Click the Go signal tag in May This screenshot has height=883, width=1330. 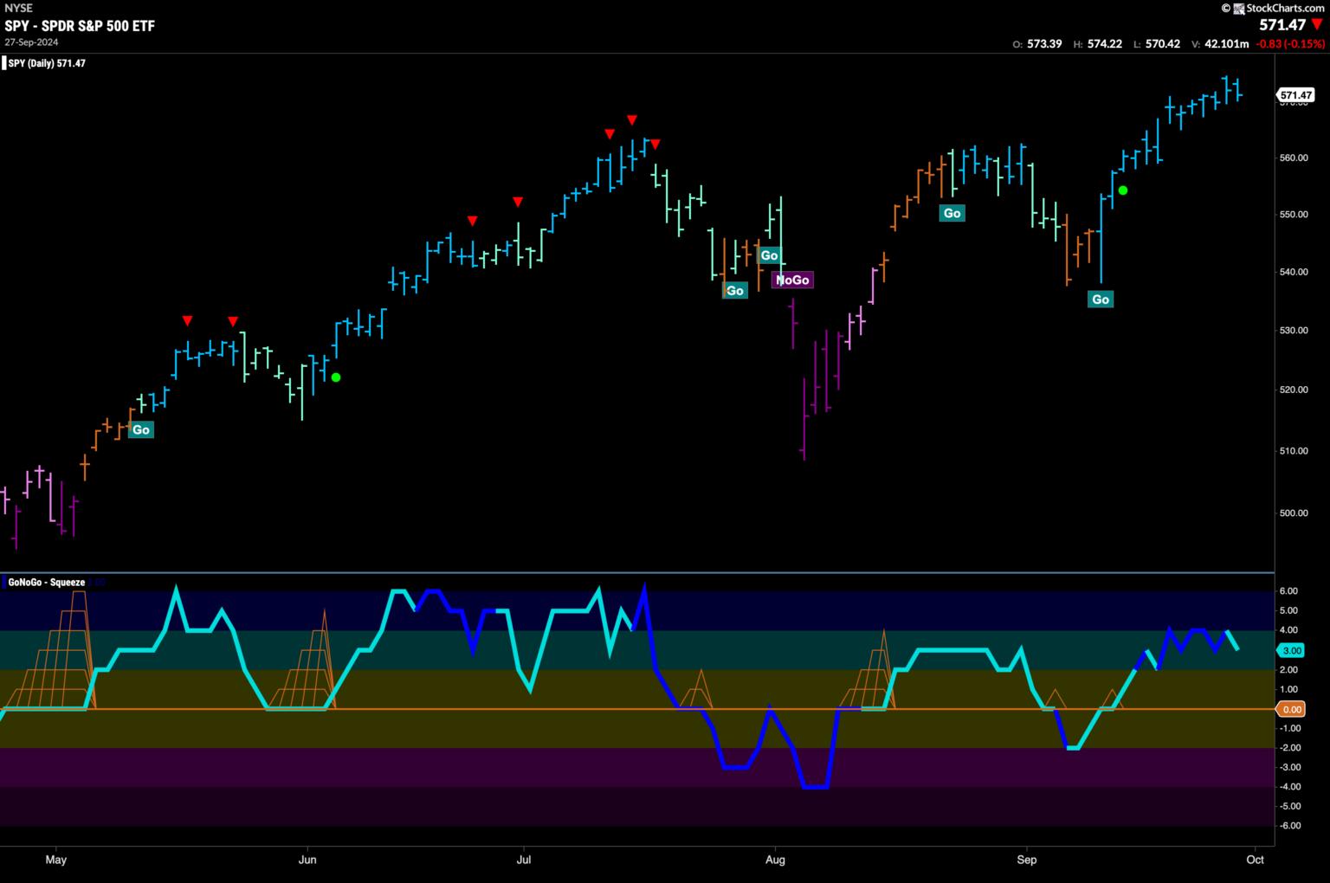click(x=140, y=429)
